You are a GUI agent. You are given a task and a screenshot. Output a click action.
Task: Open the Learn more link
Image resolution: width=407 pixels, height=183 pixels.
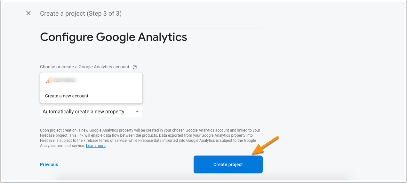click(x=96, y=146)
